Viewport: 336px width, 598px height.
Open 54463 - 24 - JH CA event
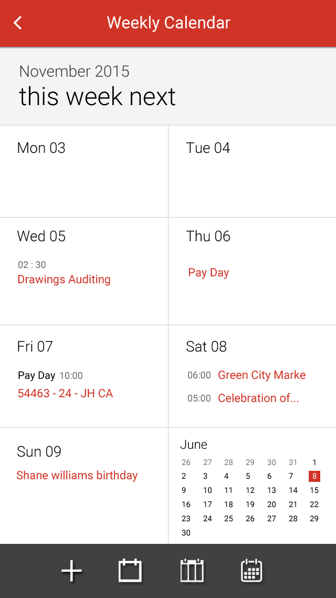(x=65, y=393)
